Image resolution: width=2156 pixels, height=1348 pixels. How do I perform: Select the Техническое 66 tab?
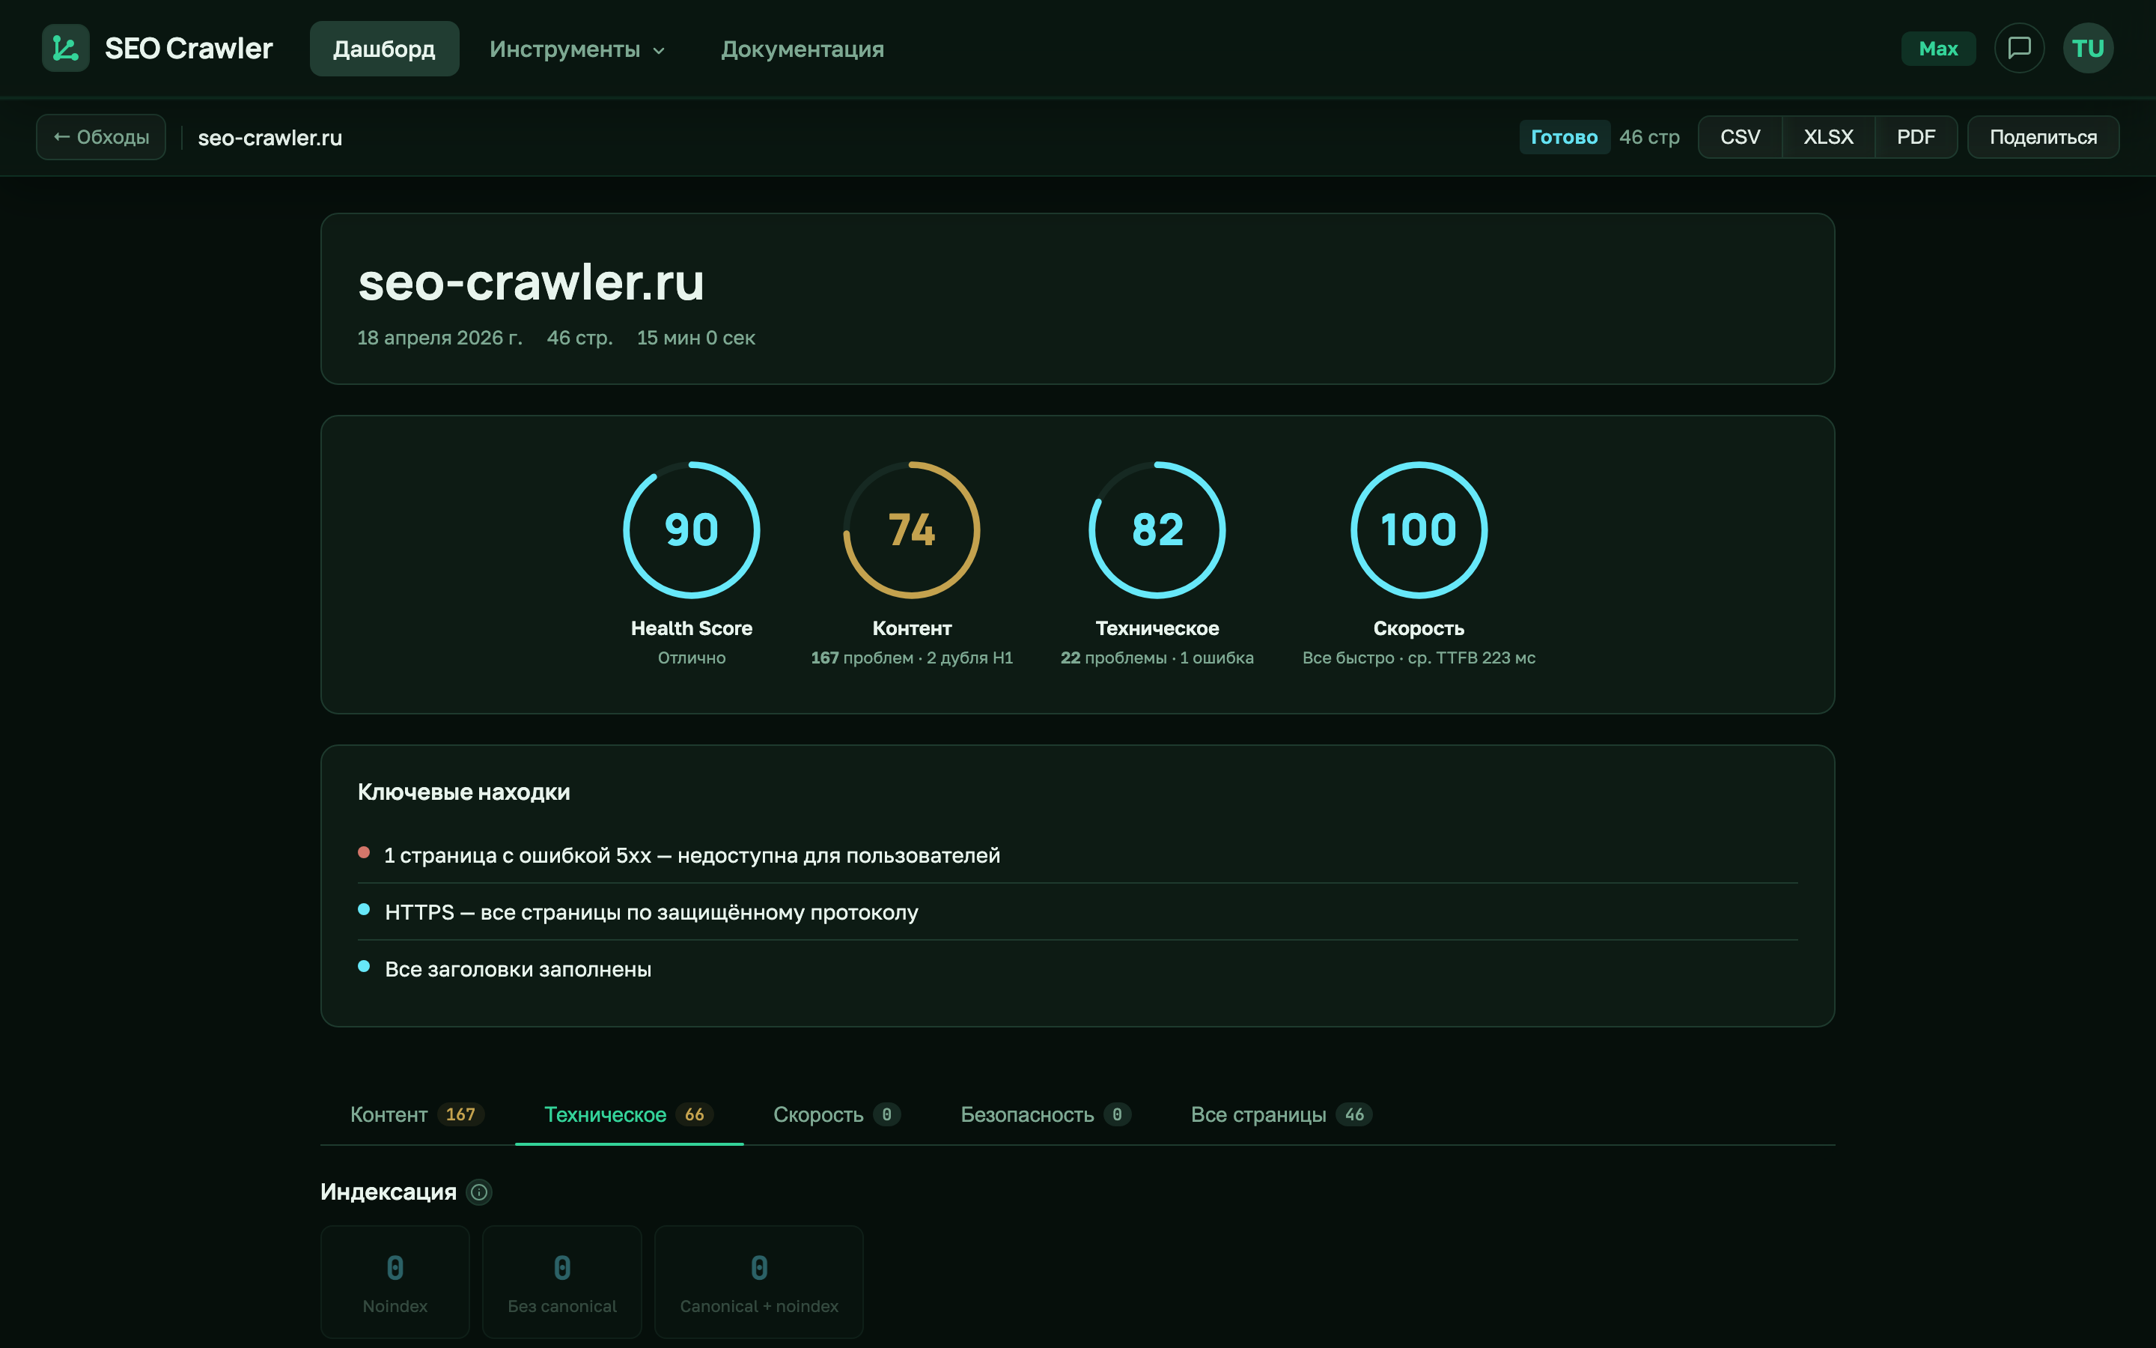pos(629,1114)
